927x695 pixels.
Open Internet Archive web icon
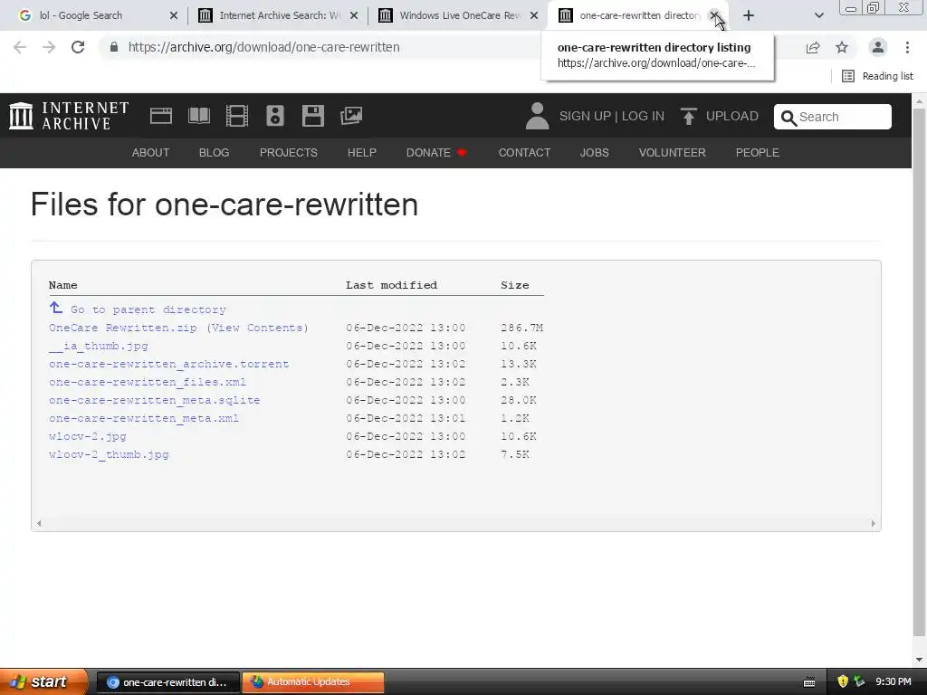161,116
